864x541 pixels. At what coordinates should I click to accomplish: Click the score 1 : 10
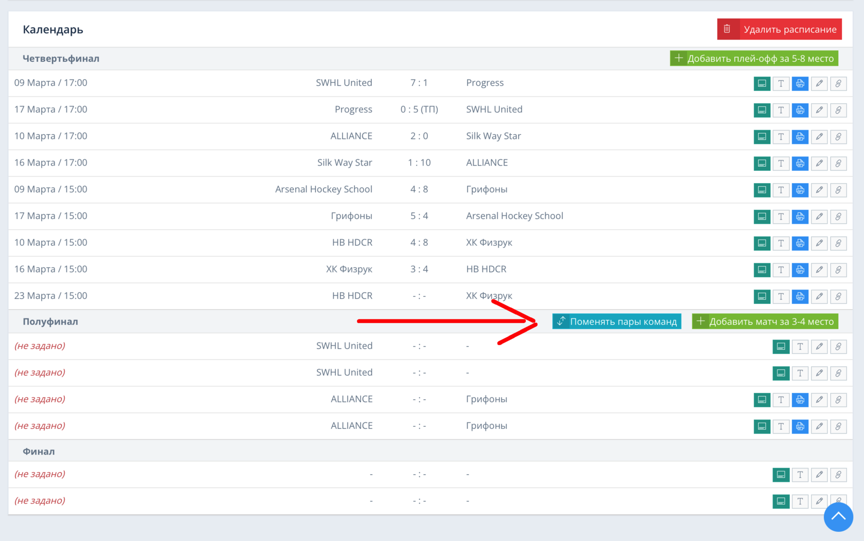[x=419, y=163]
